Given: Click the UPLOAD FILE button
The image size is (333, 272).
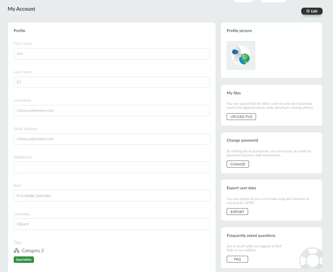Looking at the screenshot, I should (241, 117).
